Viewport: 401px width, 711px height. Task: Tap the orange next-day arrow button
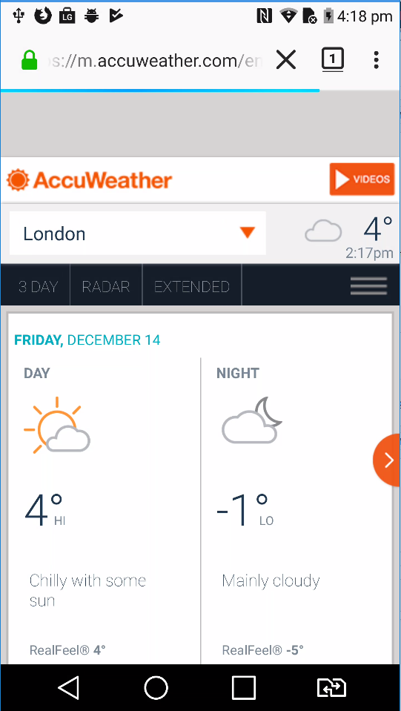pyautogui.click(x=386, y=460)
